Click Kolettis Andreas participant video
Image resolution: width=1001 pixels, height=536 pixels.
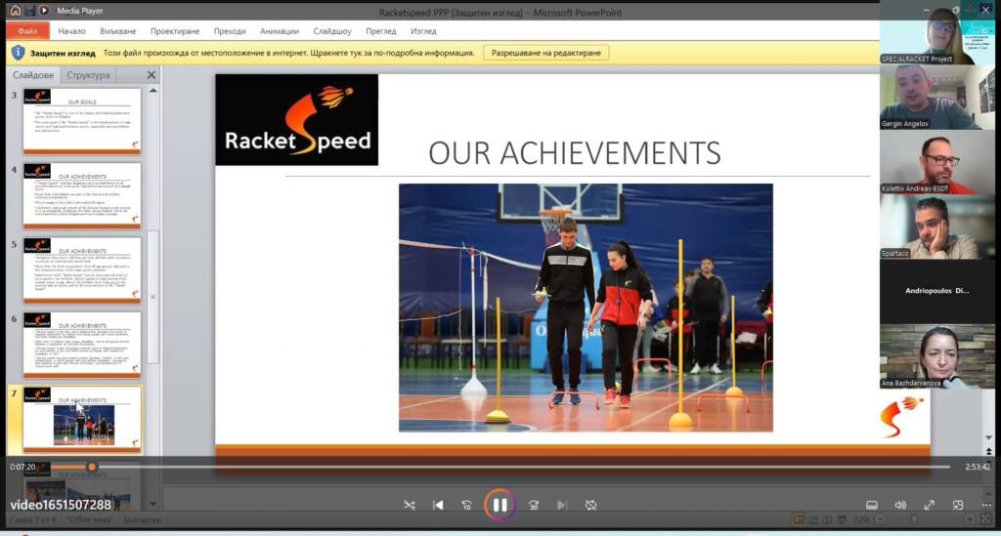pyautogui.click(x=936, y=162)
